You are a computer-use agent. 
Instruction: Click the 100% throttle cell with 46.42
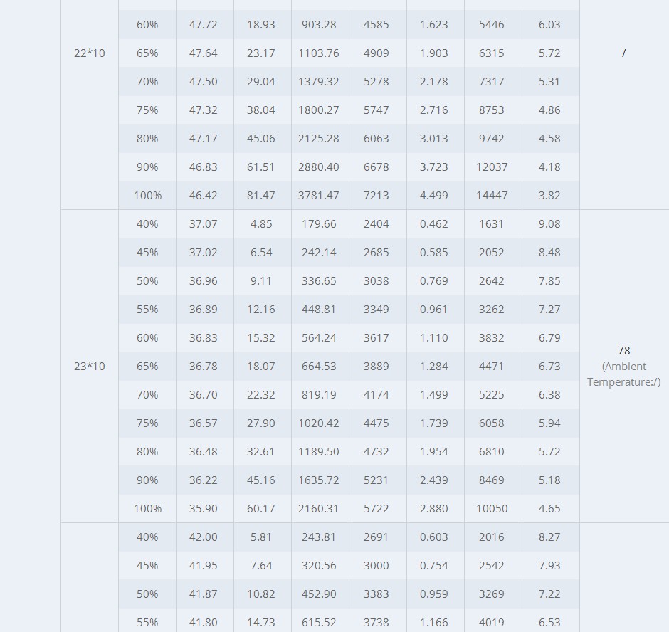[147, 196]
